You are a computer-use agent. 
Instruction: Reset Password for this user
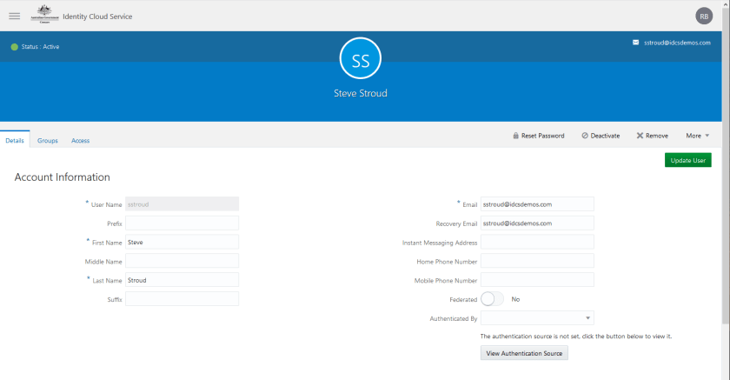click(x=538, y=136)
